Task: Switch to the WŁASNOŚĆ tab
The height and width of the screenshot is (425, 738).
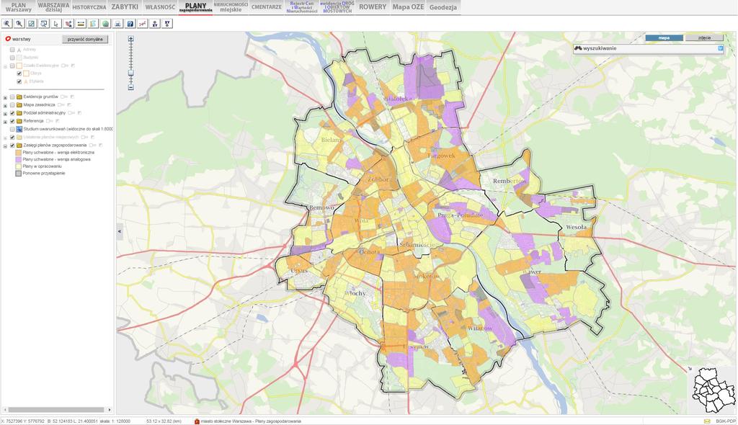Action: [x=160, y=7]
